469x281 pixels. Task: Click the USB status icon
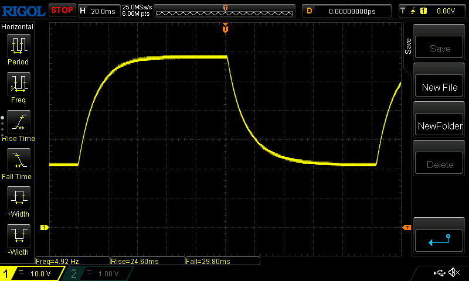[x=439, y=273]
